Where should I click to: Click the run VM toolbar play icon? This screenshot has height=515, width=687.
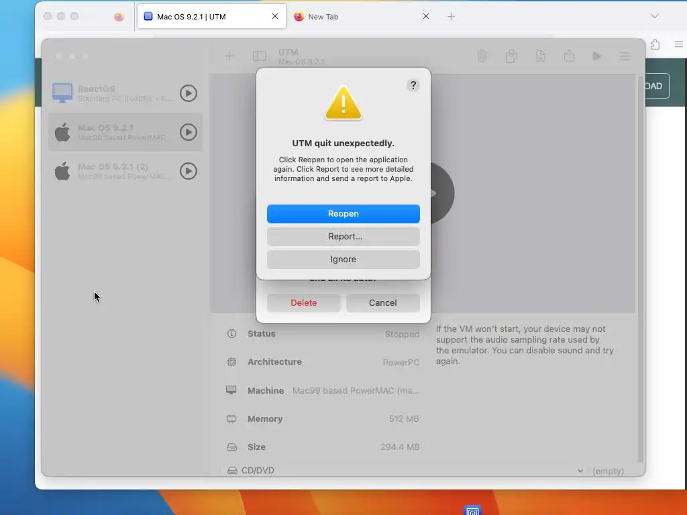tap(596, 56)
